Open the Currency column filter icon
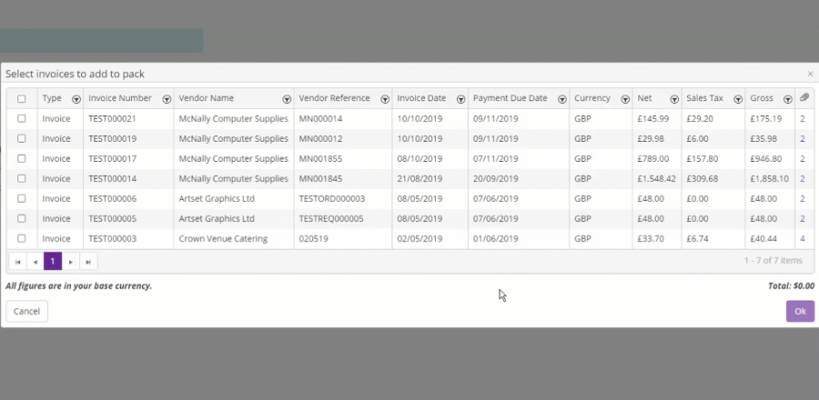The image size is (819, 400). coord(625,99)
